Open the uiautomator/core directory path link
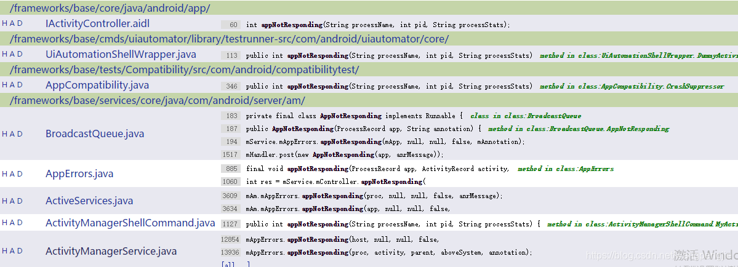 coord(229,39)
